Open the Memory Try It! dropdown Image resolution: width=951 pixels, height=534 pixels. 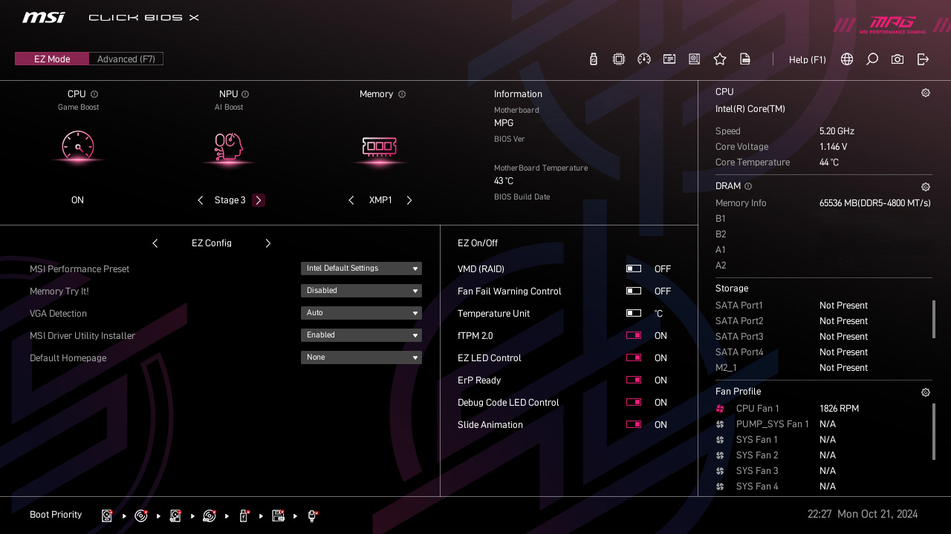pyautogui.click(x=361, y=290)
